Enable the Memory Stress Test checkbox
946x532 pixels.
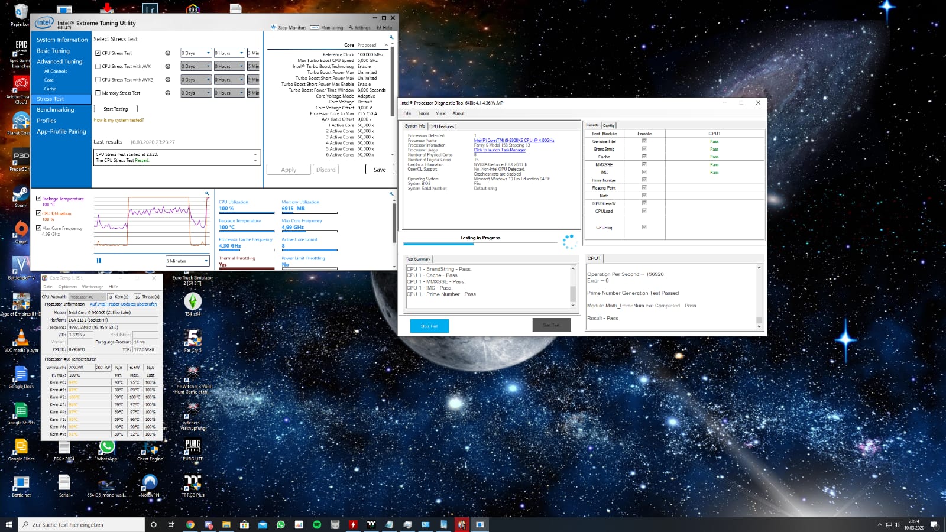click(98, 93)
